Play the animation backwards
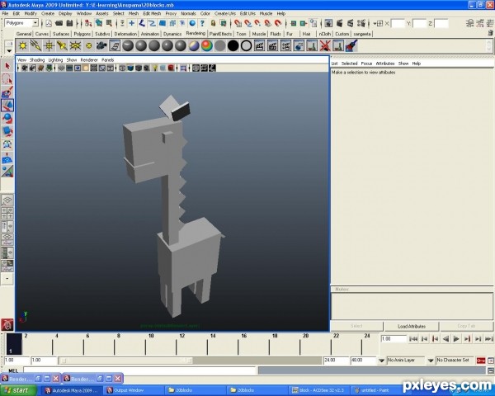 (x=445, y=339)
